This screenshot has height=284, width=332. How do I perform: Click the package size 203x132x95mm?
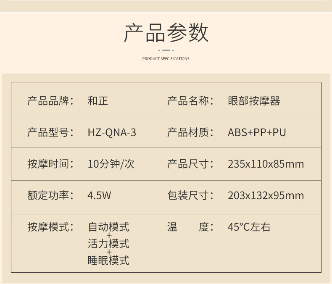[x=266, y=195]
